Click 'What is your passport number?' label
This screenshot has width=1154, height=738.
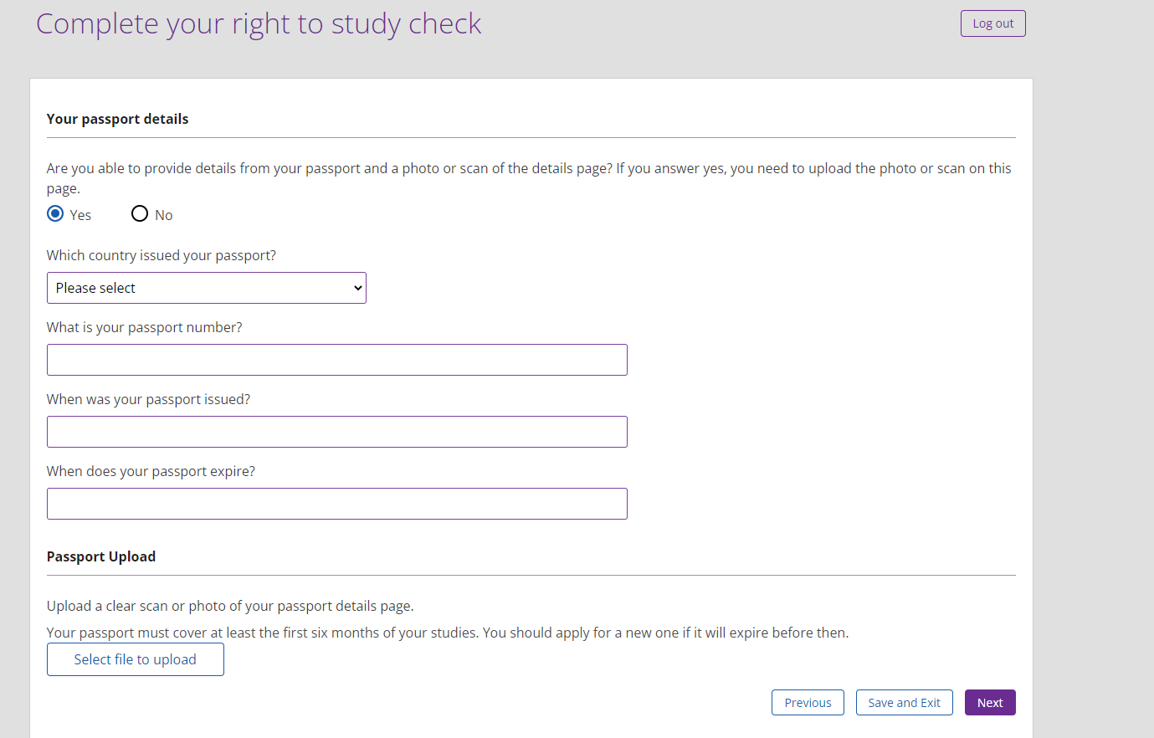coord(145,327)
